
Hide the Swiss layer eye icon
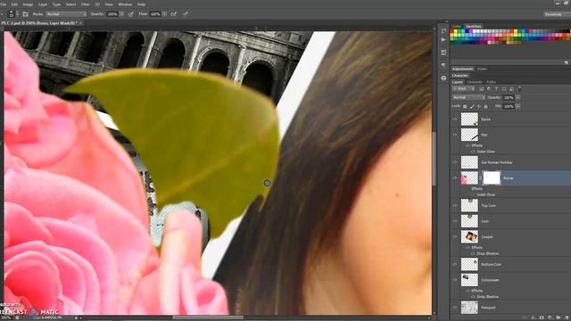click(455, 119)
